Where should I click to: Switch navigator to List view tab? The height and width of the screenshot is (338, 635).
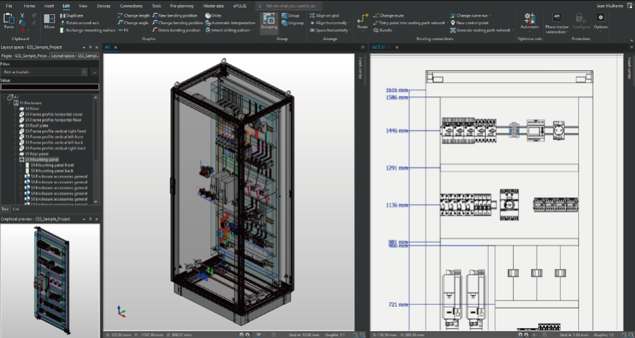click(x=16, y=209)
